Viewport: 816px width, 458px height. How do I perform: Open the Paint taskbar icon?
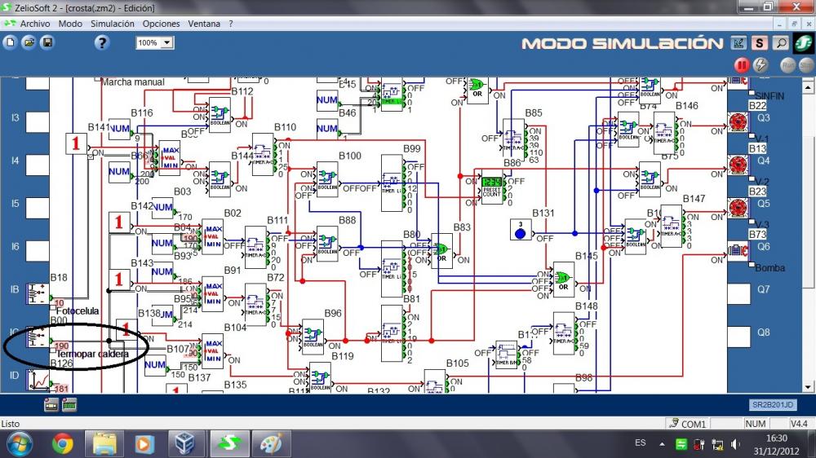[271, 444]
